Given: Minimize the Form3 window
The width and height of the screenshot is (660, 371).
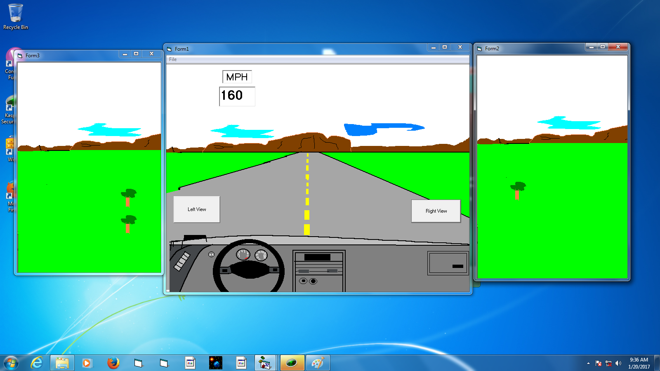Looking at the screenshot, I should (x=125, y=54).
